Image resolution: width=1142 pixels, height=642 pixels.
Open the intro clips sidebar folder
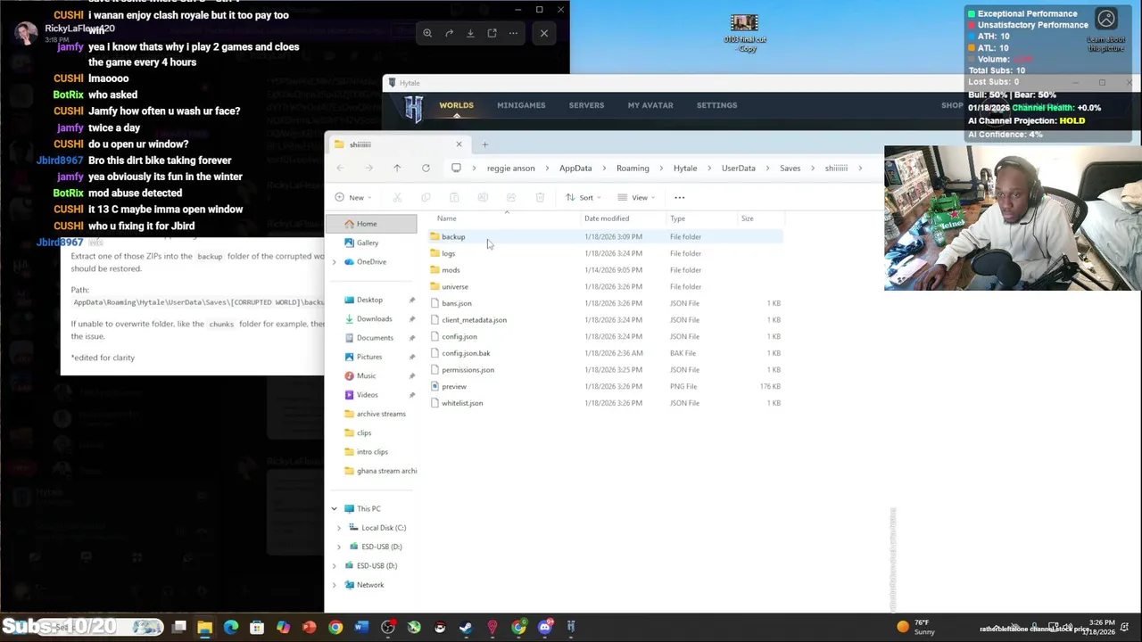(372, 452)
